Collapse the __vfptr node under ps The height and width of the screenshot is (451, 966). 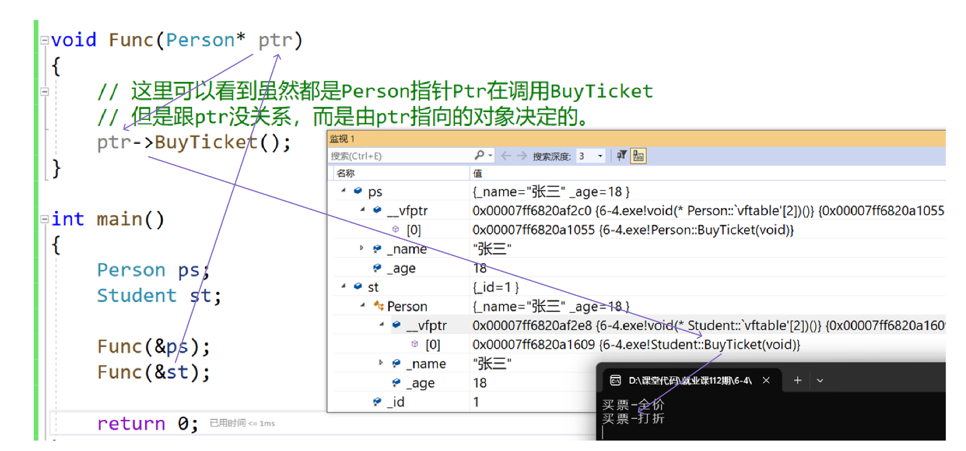tap(362, 209)
